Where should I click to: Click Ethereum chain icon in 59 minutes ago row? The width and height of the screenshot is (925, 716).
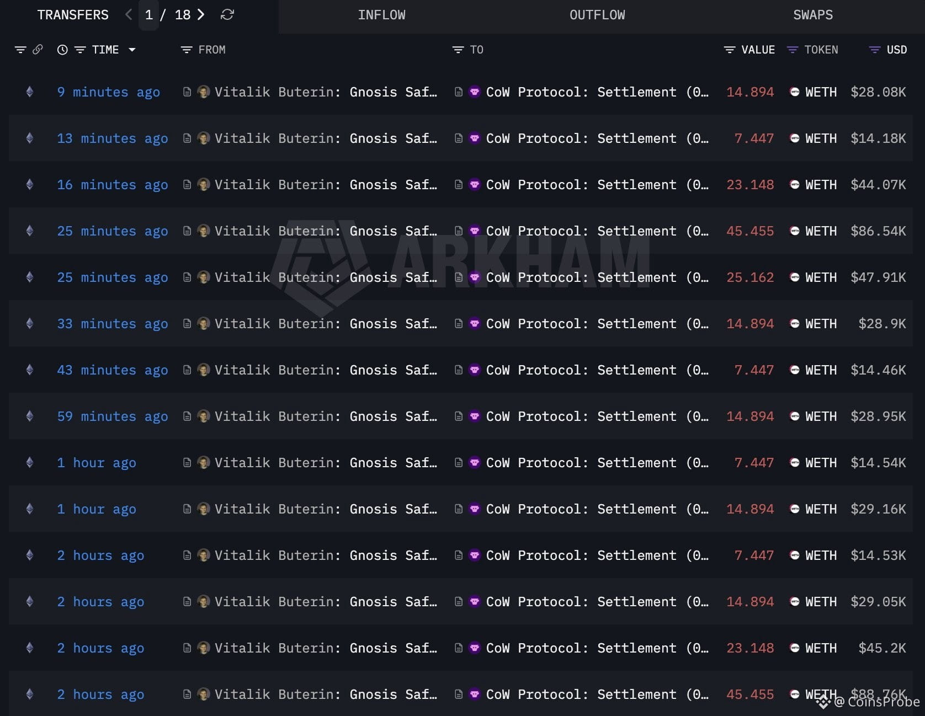[30, 416]
